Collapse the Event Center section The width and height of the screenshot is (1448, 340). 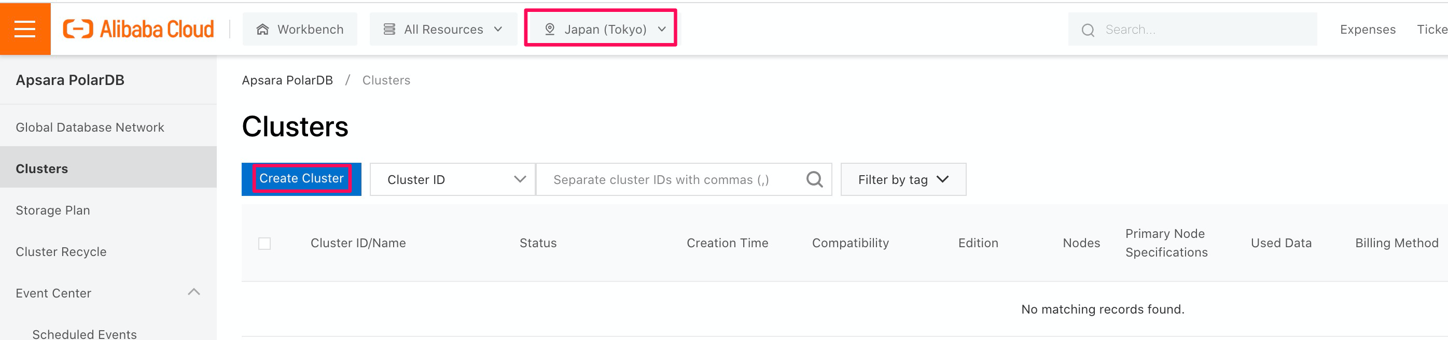click(x=194, y=292)
